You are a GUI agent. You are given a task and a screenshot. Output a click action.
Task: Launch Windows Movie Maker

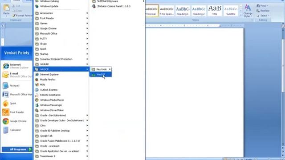61,110
